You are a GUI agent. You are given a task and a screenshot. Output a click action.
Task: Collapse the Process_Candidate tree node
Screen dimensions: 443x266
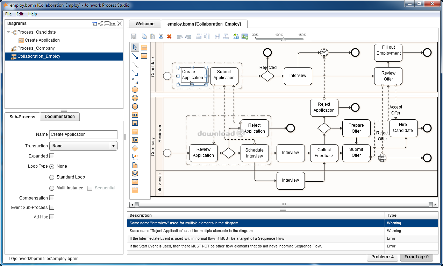pyautogui.click(x=8, y=32)
